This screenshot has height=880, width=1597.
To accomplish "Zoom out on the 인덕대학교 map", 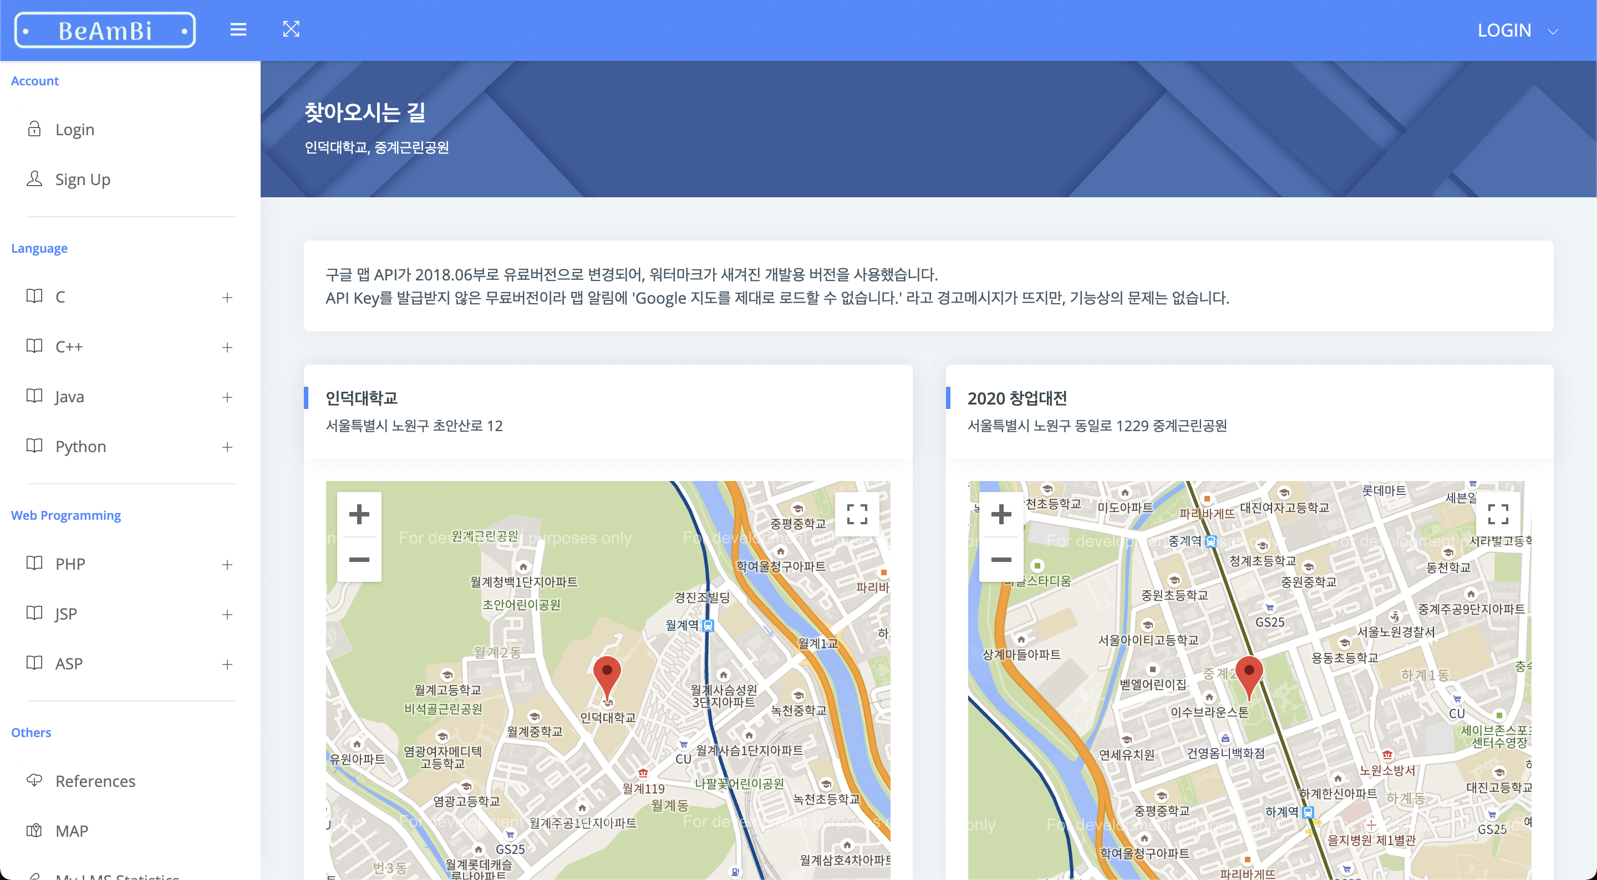I will point(359,560).
